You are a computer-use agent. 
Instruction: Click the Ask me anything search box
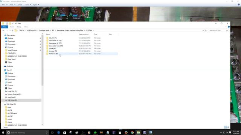click(27, 132)
